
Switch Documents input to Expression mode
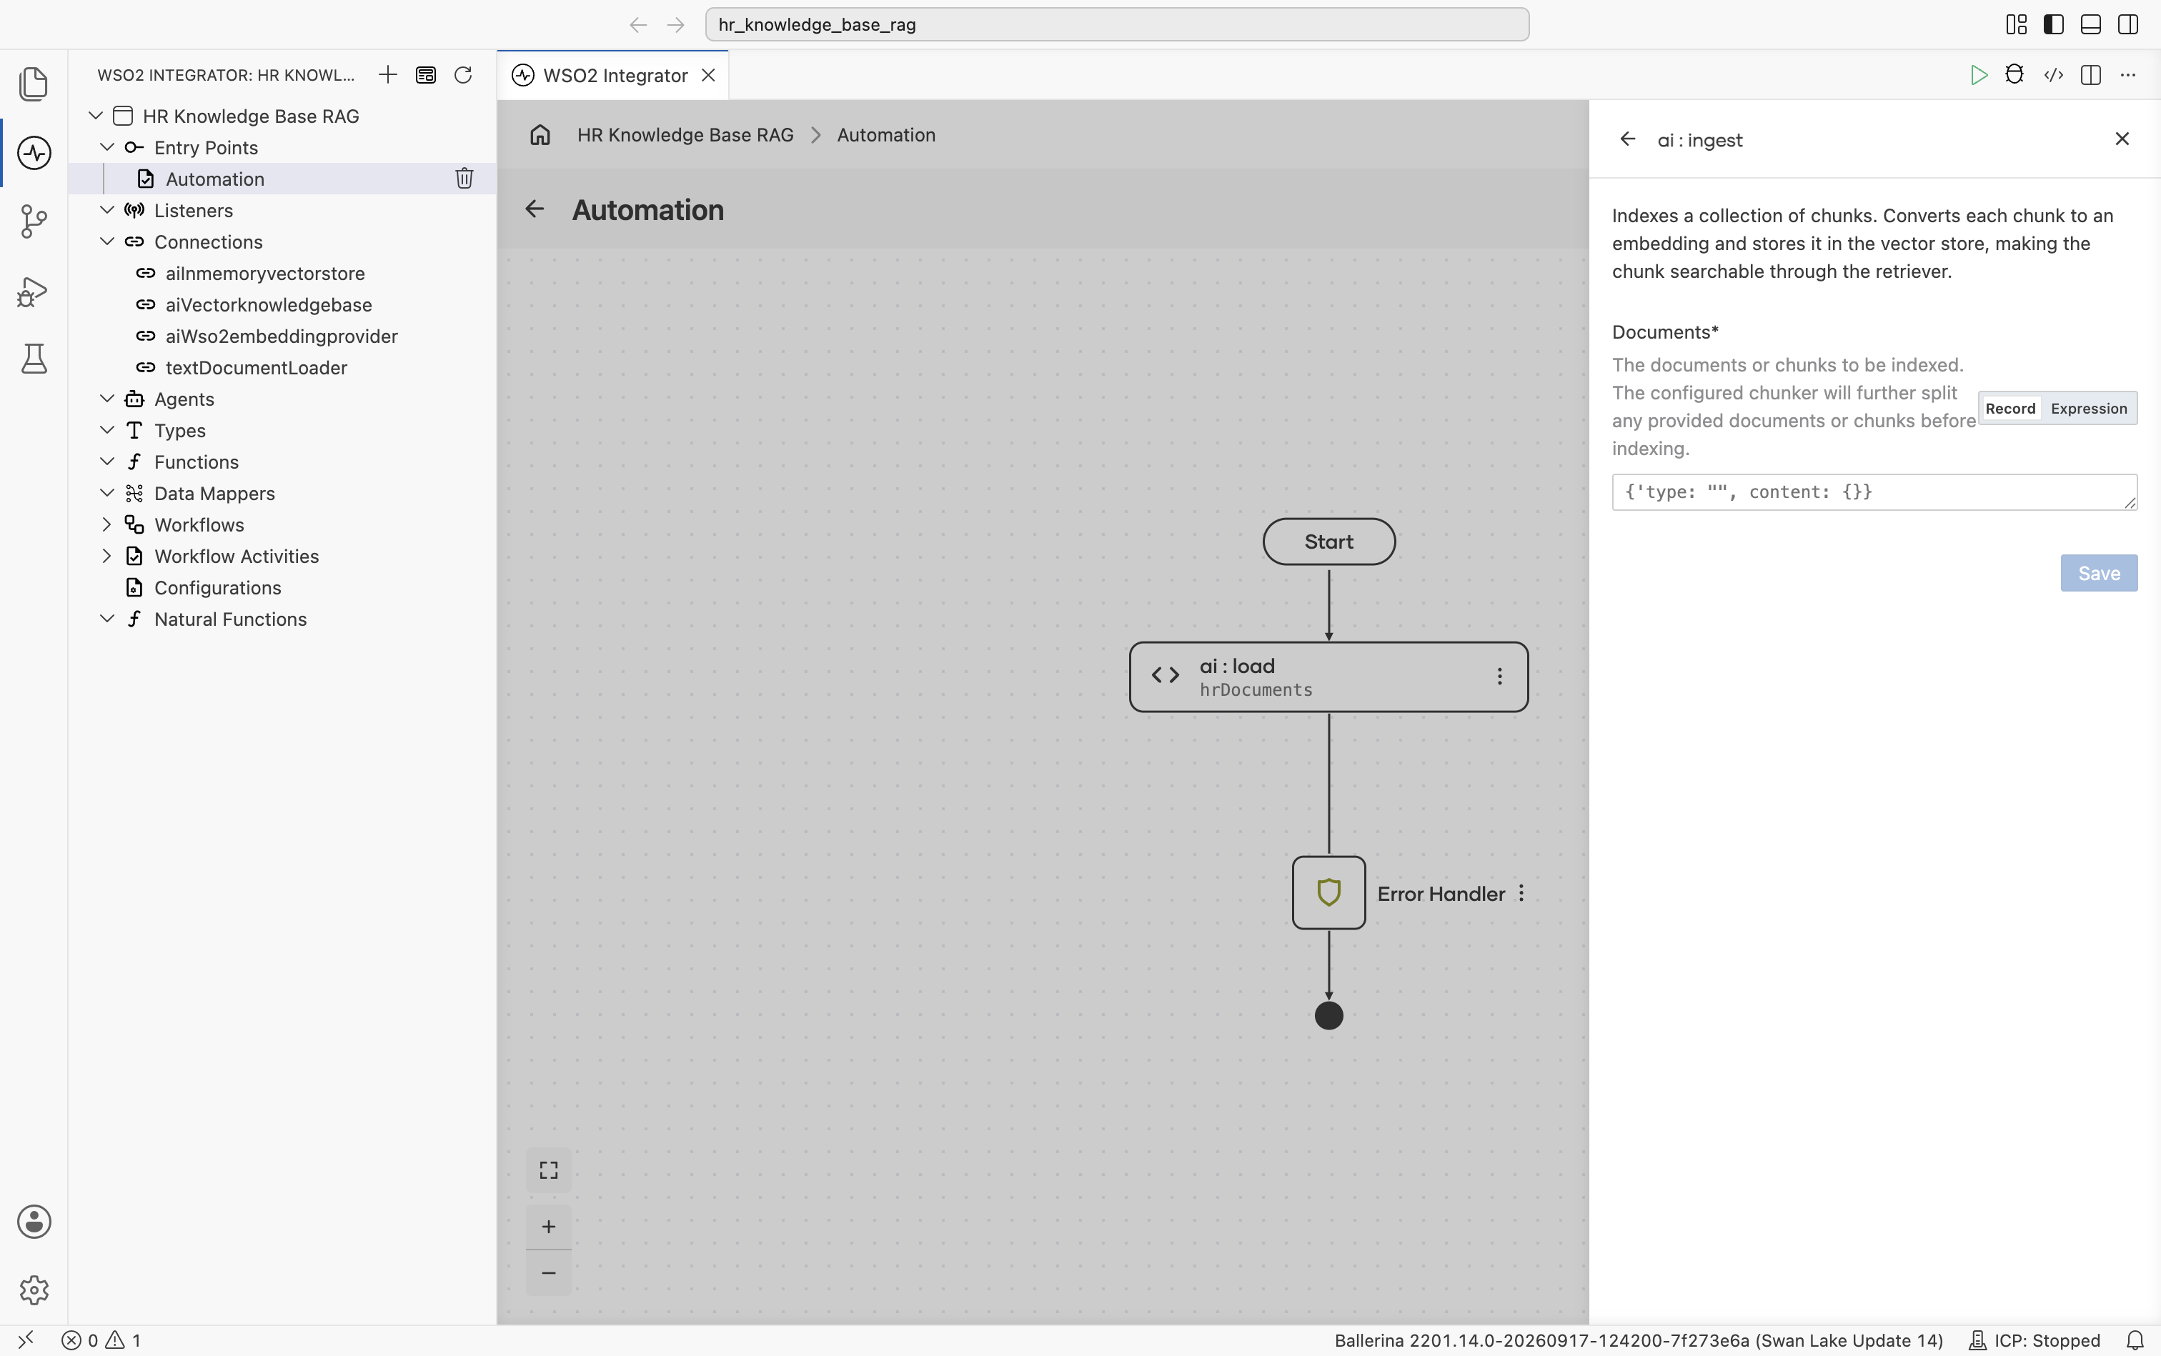coord(2088,408)
